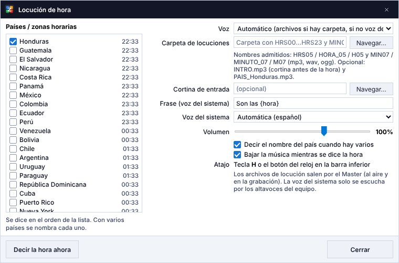
Task: Toggle Bajar la música mientras se dice la hora
Action: point(237,155)
